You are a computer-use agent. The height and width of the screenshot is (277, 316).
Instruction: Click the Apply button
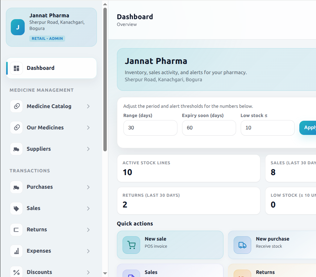tap(308, 128)
